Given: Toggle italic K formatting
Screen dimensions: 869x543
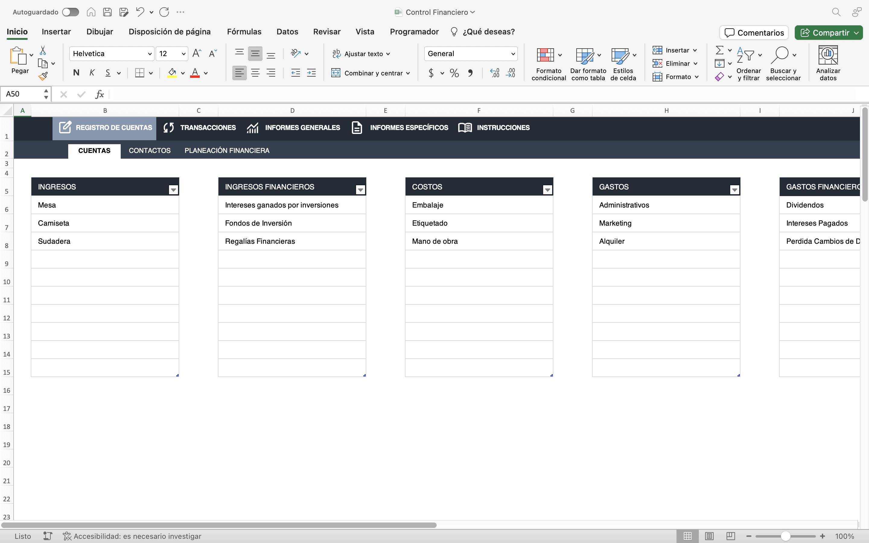Looking at the screenshot, I should [92, 73].
